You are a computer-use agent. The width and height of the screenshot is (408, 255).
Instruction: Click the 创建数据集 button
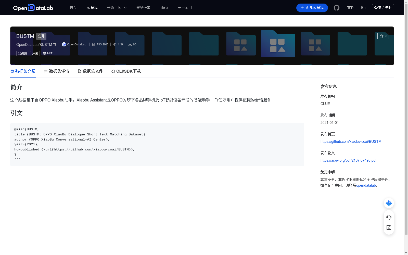[x=312, y=8]
